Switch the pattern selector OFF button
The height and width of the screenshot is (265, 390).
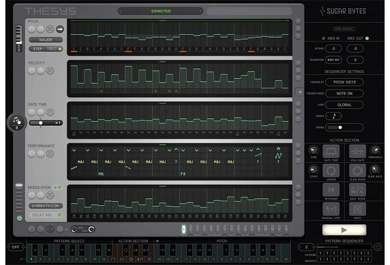15,247
